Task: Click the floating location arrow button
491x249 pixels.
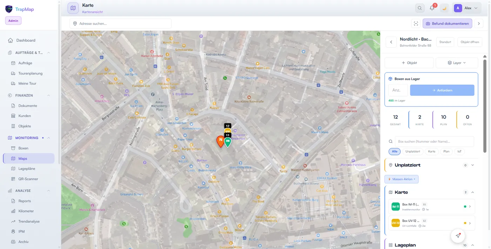Action: click(x=458, y=236)
